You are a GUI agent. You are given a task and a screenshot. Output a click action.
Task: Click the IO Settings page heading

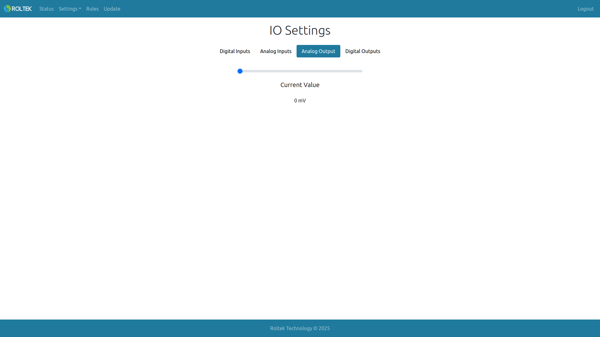pyautogui.click(x=300, y=30)
